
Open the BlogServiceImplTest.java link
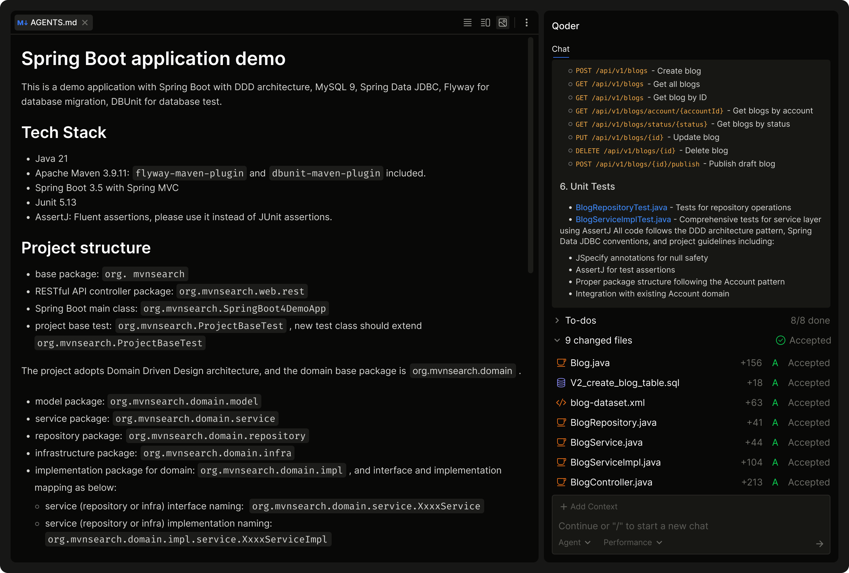[623, 219]
